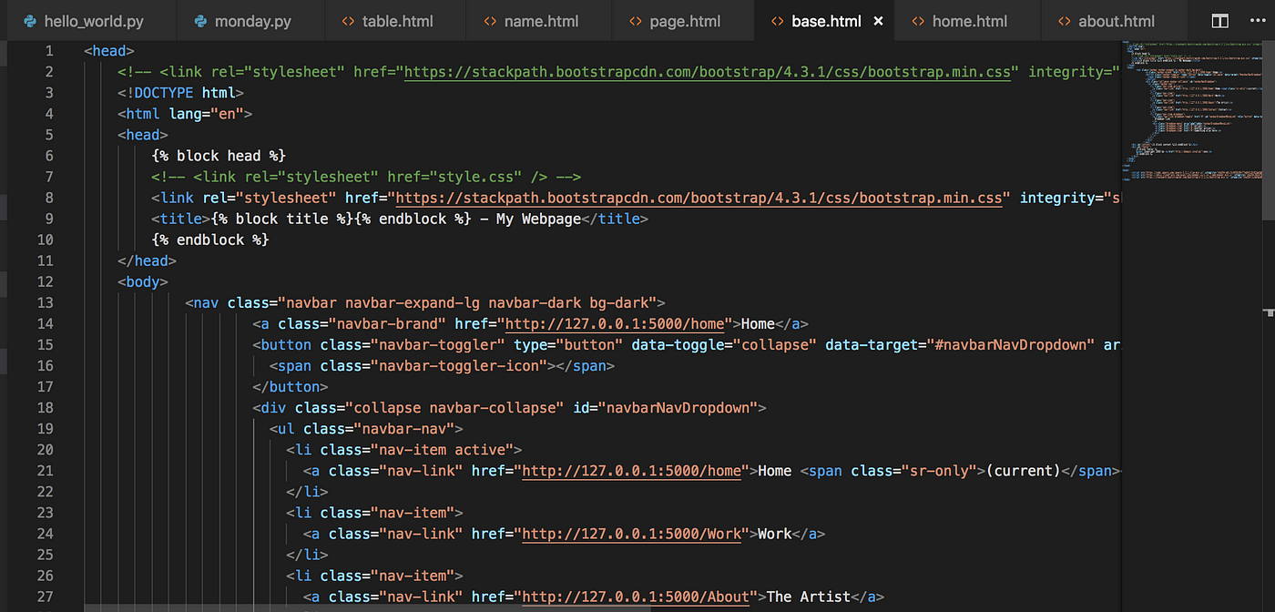The height and width of the screenshot is (612, 1275).
Task: Click line number 1 in the gutter
Action: pyautogui.click(x=49, y=51)
